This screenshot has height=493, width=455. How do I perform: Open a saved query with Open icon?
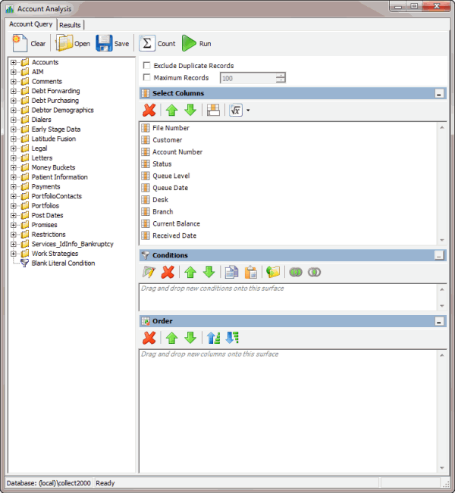pos(64,43)
